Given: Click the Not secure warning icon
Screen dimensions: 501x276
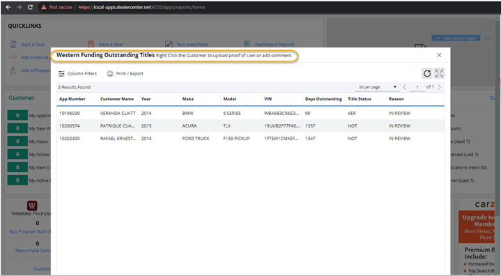Looking at the screenshot, I should 44,7.
